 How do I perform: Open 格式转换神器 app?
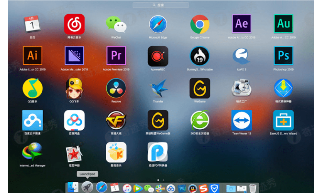click(283, 88)
